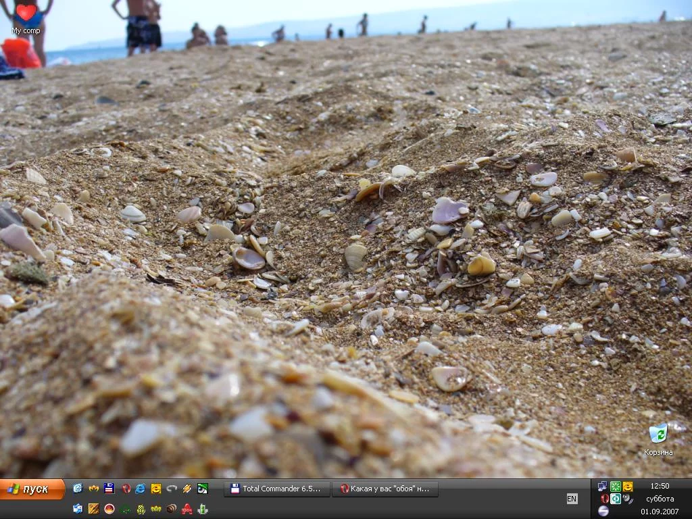Launch brown snail shell quick launch icon

[172, 509]
